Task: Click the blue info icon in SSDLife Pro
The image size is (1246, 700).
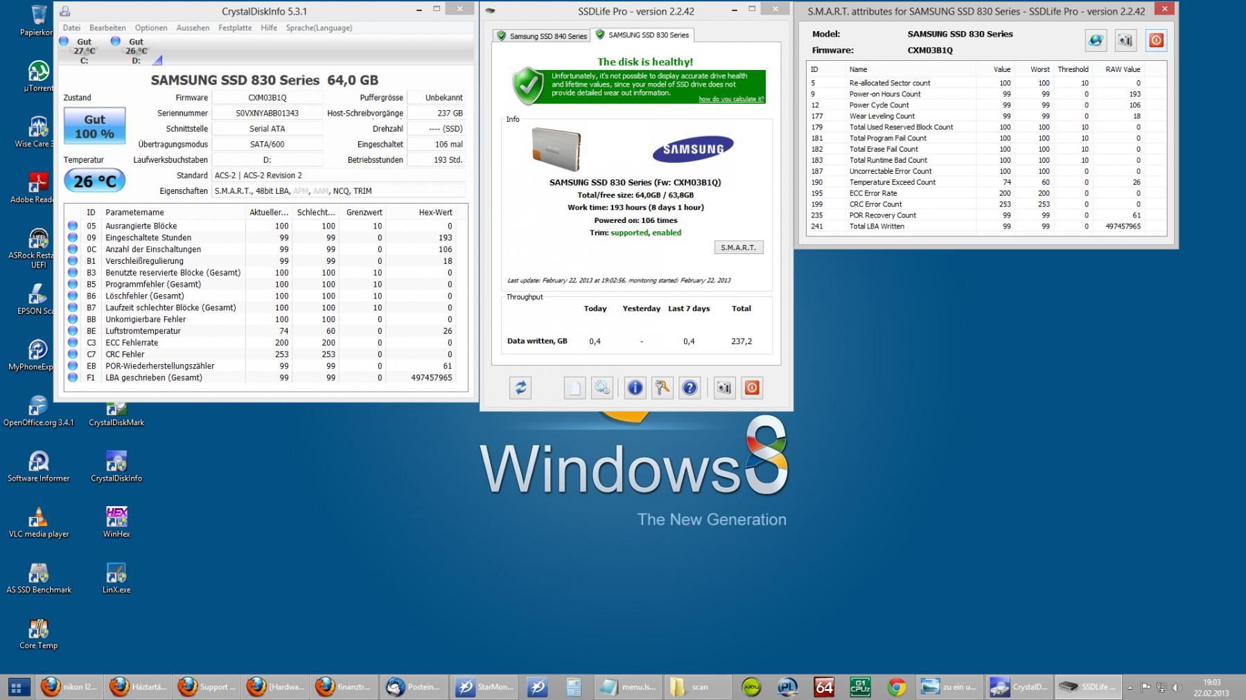Action: [635, 388]
